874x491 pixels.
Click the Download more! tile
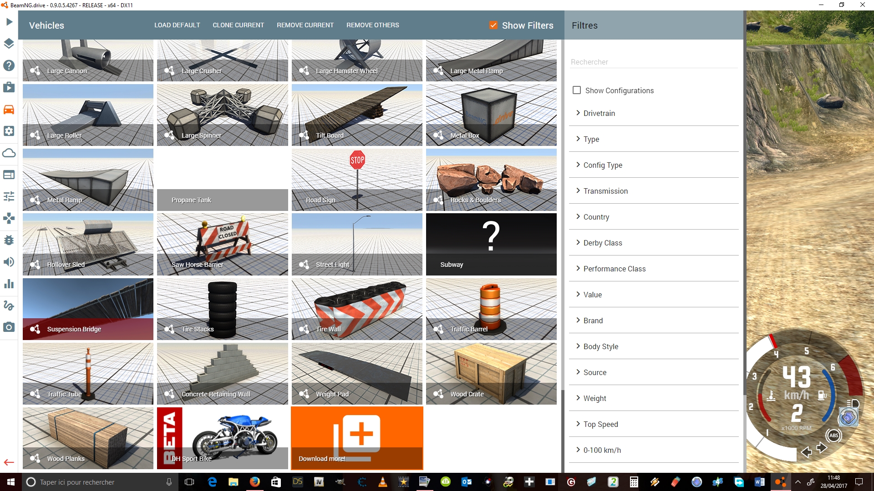click(x=357, y=438)
